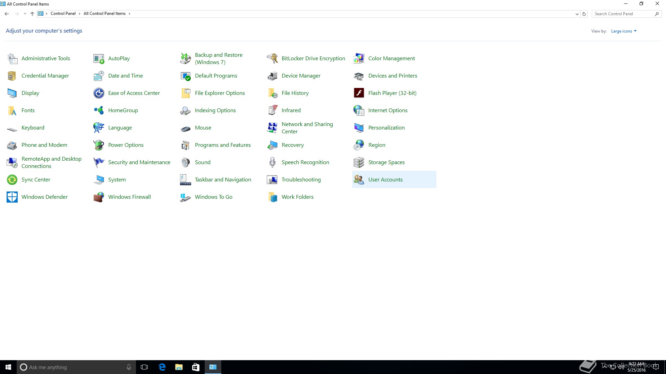Open the File History icon

pos(272,93)
